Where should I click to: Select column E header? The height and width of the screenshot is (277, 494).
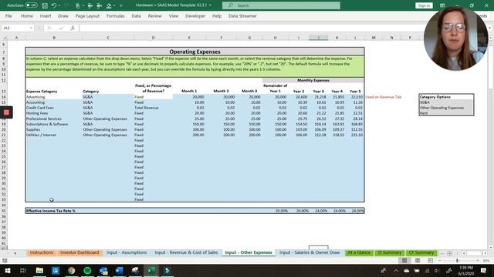tap(189, 38)
